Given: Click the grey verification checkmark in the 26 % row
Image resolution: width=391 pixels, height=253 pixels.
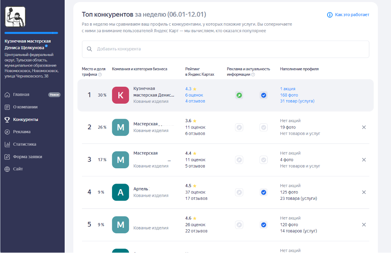Looking at the screenshot, I should (x=264, y=127).
